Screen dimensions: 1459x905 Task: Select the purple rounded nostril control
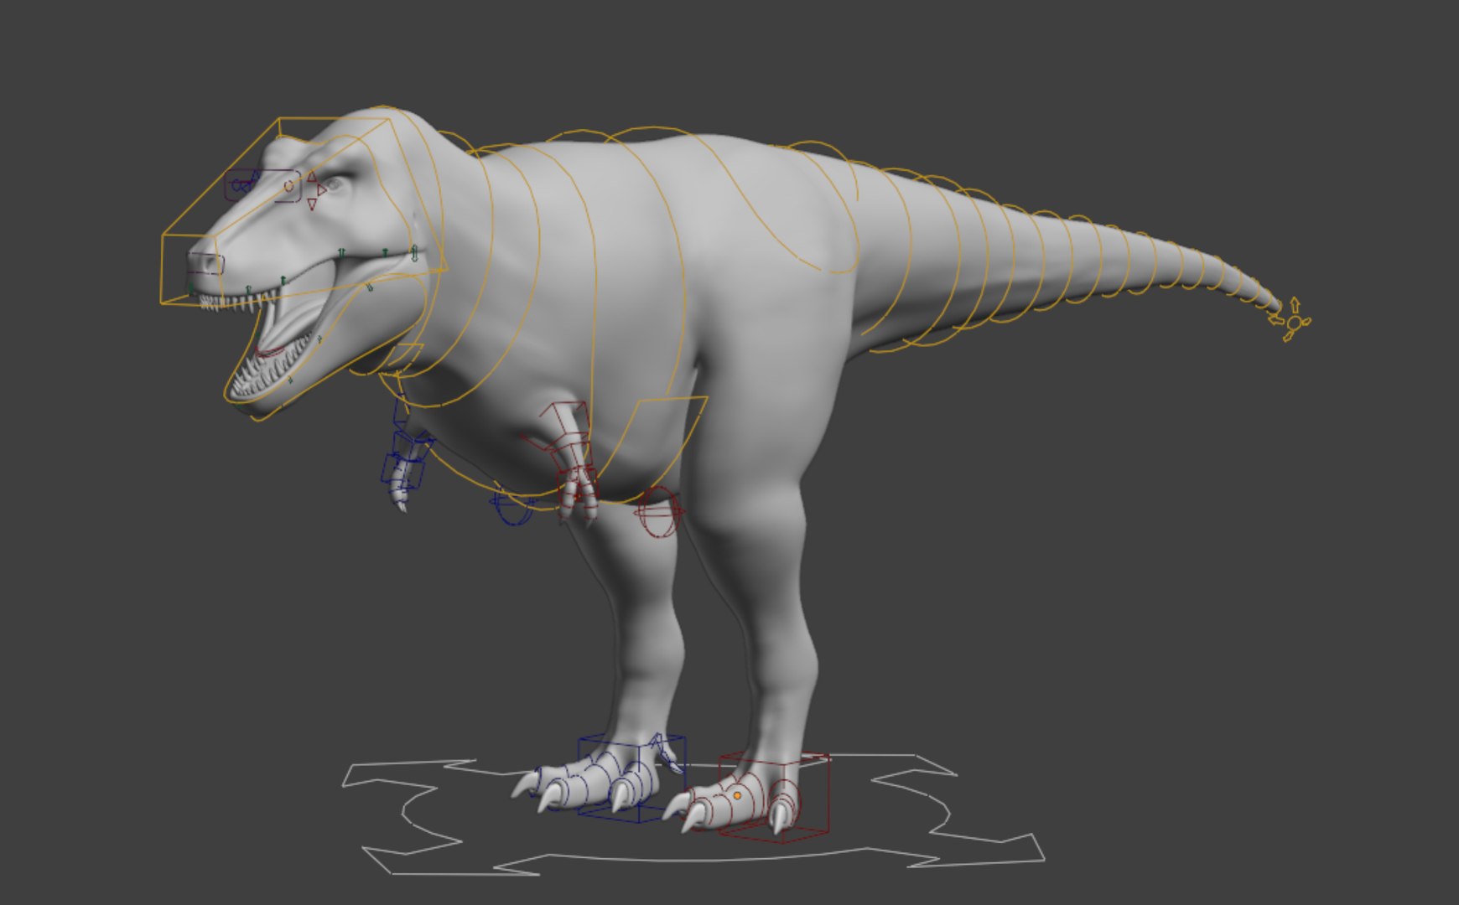click(x=205, y=264)
